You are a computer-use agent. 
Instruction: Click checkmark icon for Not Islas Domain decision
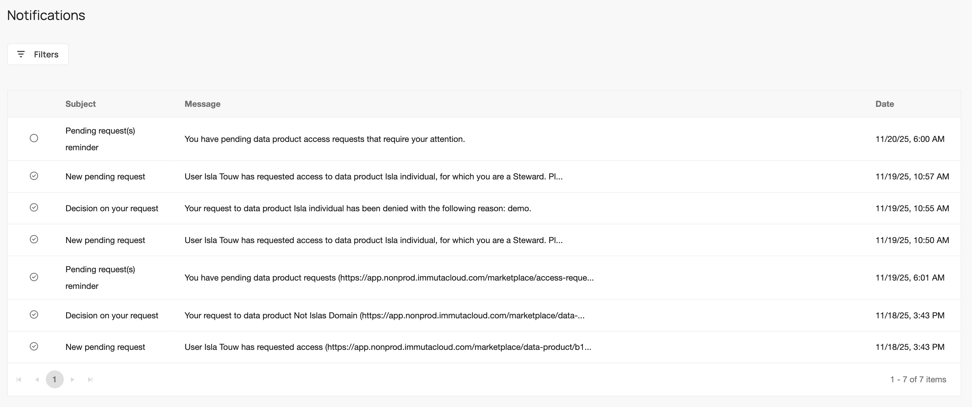[x=34, y=315]
